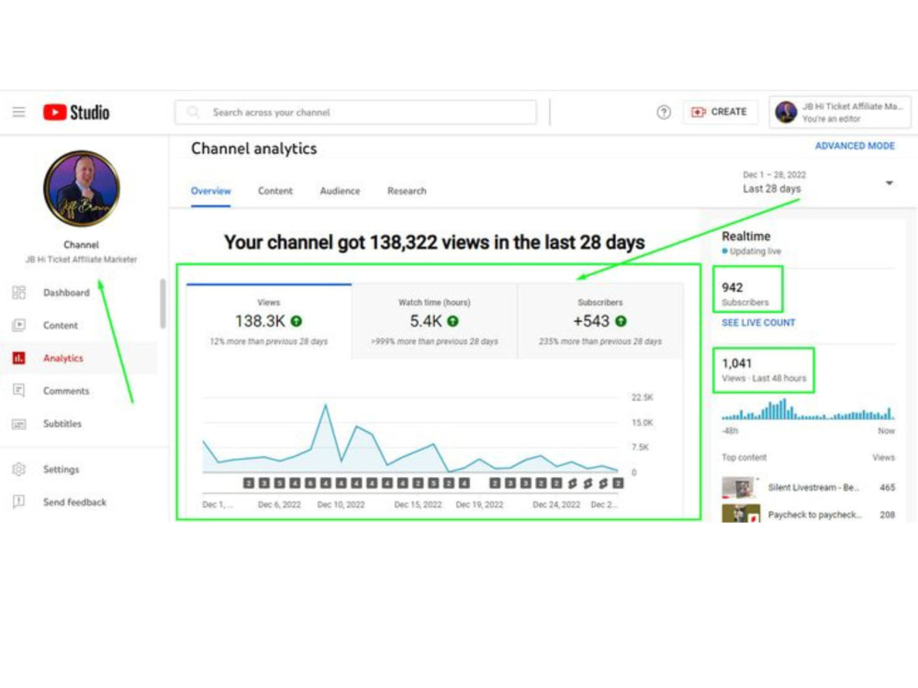The image size is (918, 688).
Task: Open Comments in the sidebar
Action: [x=66, y=391]
